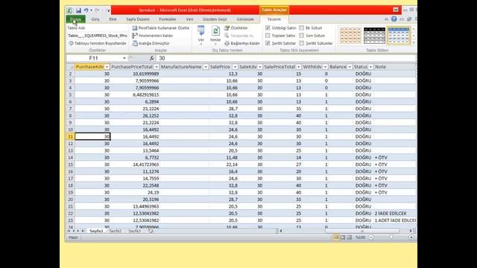Click Bağlantıyı Kaldır unlink icon

tap(227, 43)
